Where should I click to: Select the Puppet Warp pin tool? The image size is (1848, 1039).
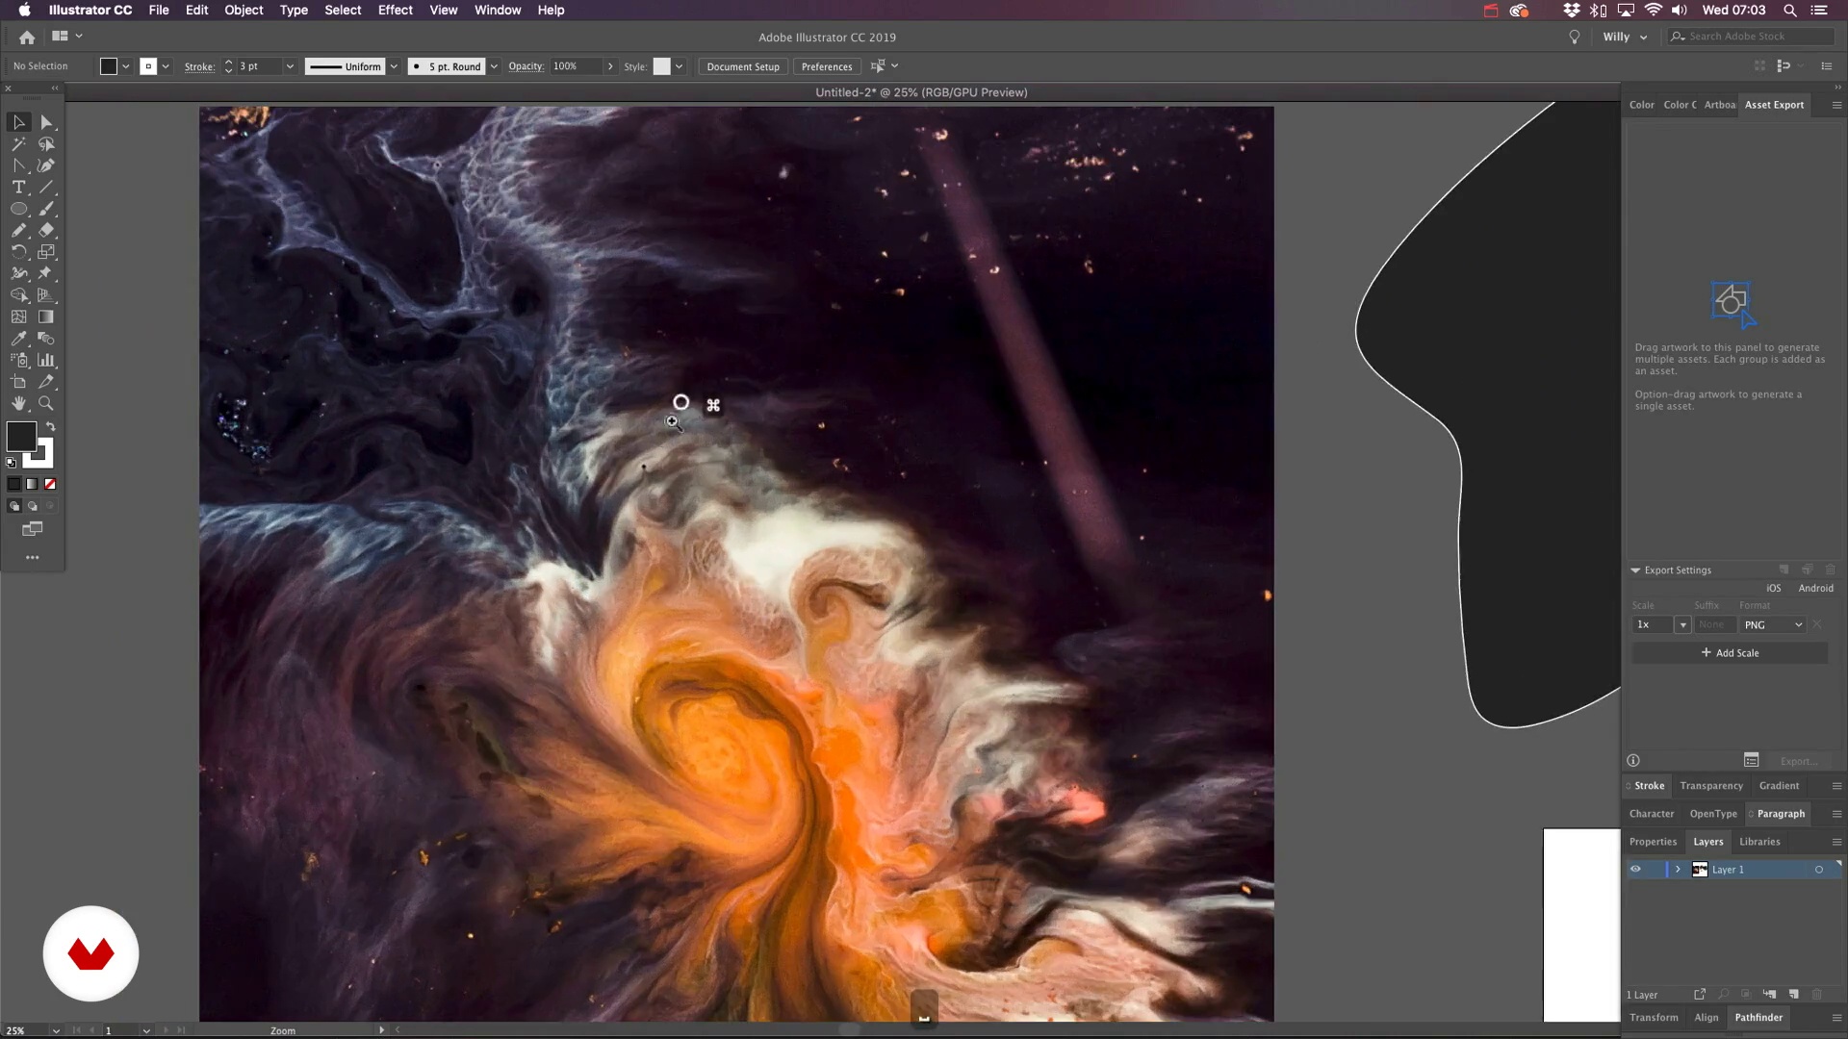click(46, 273)
